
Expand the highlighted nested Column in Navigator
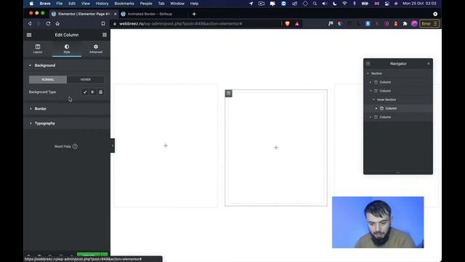tap(376, 108)
